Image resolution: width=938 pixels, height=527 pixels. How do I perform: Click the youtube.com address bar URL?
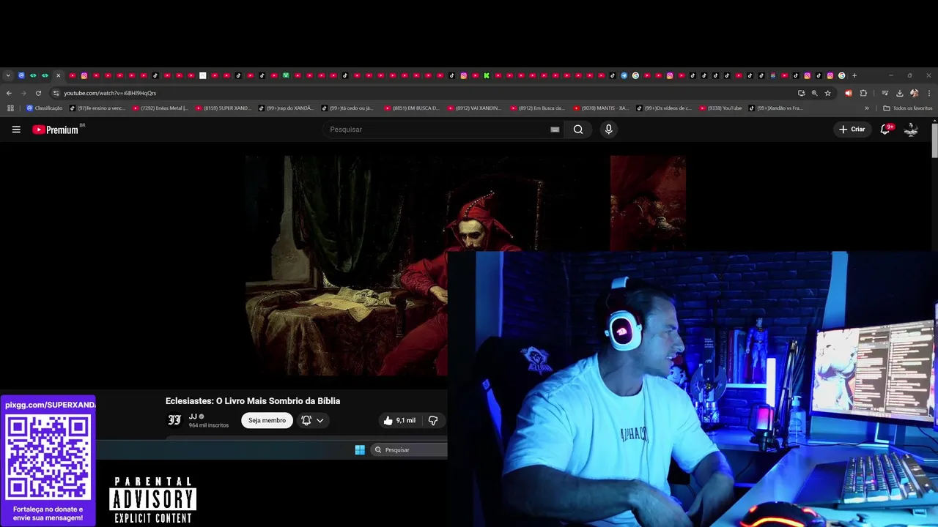coord(110,93)
